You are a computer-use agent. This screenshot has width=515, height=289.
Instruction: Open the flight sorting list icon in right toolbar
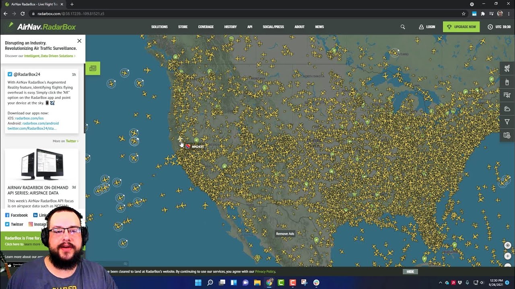[507, 95]
